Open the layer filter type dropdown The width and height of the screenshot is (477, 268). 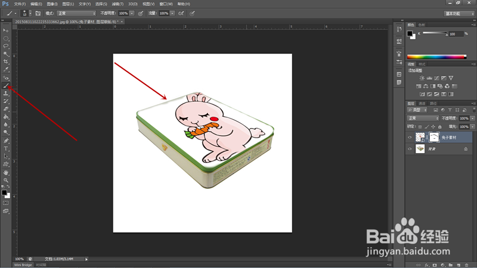pos(417,110)
